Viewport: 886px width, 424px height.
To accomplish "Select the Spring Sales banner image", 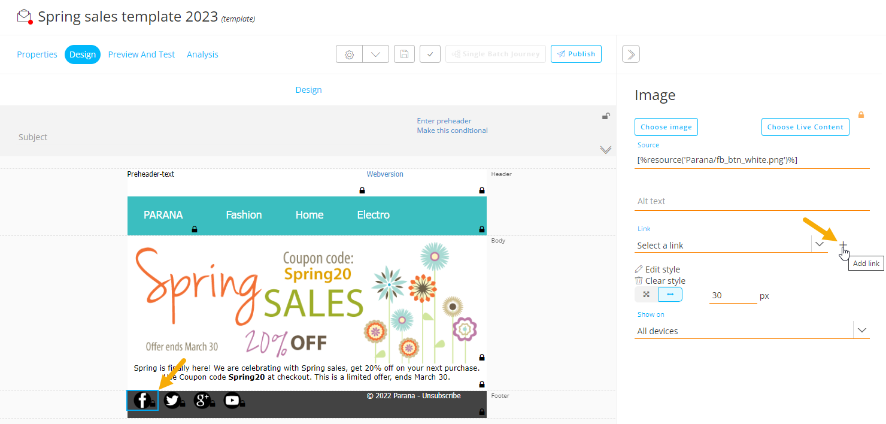I will (x=307, y=299).
